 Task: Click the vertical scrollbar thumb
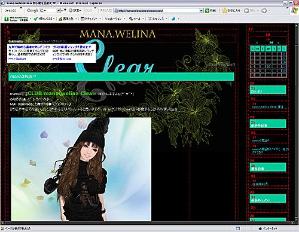click(297, 65)
